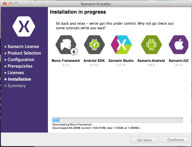Click the Mono Framework hexagon icon
Viewport: 192px width, 147px height.
click(66, 45)
